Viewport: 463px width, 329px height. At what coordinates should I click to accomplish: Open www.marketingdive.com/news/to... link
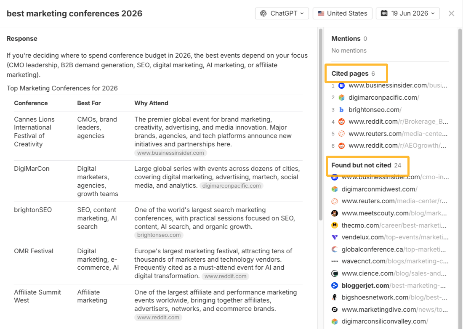coord(394,310)
